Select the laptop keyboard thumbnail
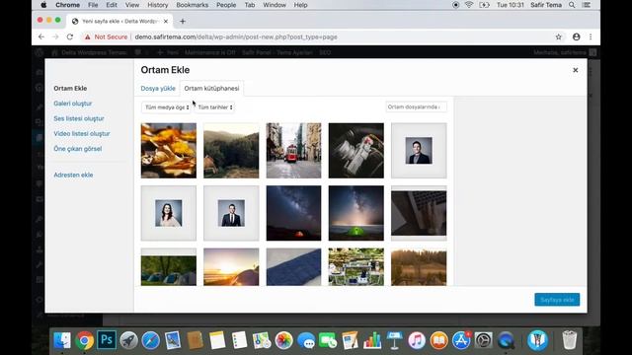This screenshot has height=355, width=632. (419, 213)
